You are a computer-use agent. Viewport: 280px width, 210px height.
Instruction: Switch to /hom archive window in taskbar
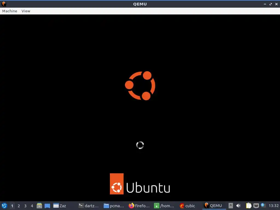tap(164, 206)
